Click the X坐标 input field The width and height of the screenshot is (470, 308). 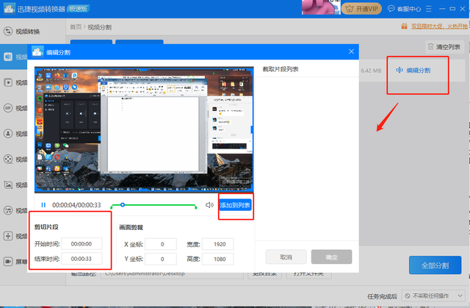coord(161,244)
